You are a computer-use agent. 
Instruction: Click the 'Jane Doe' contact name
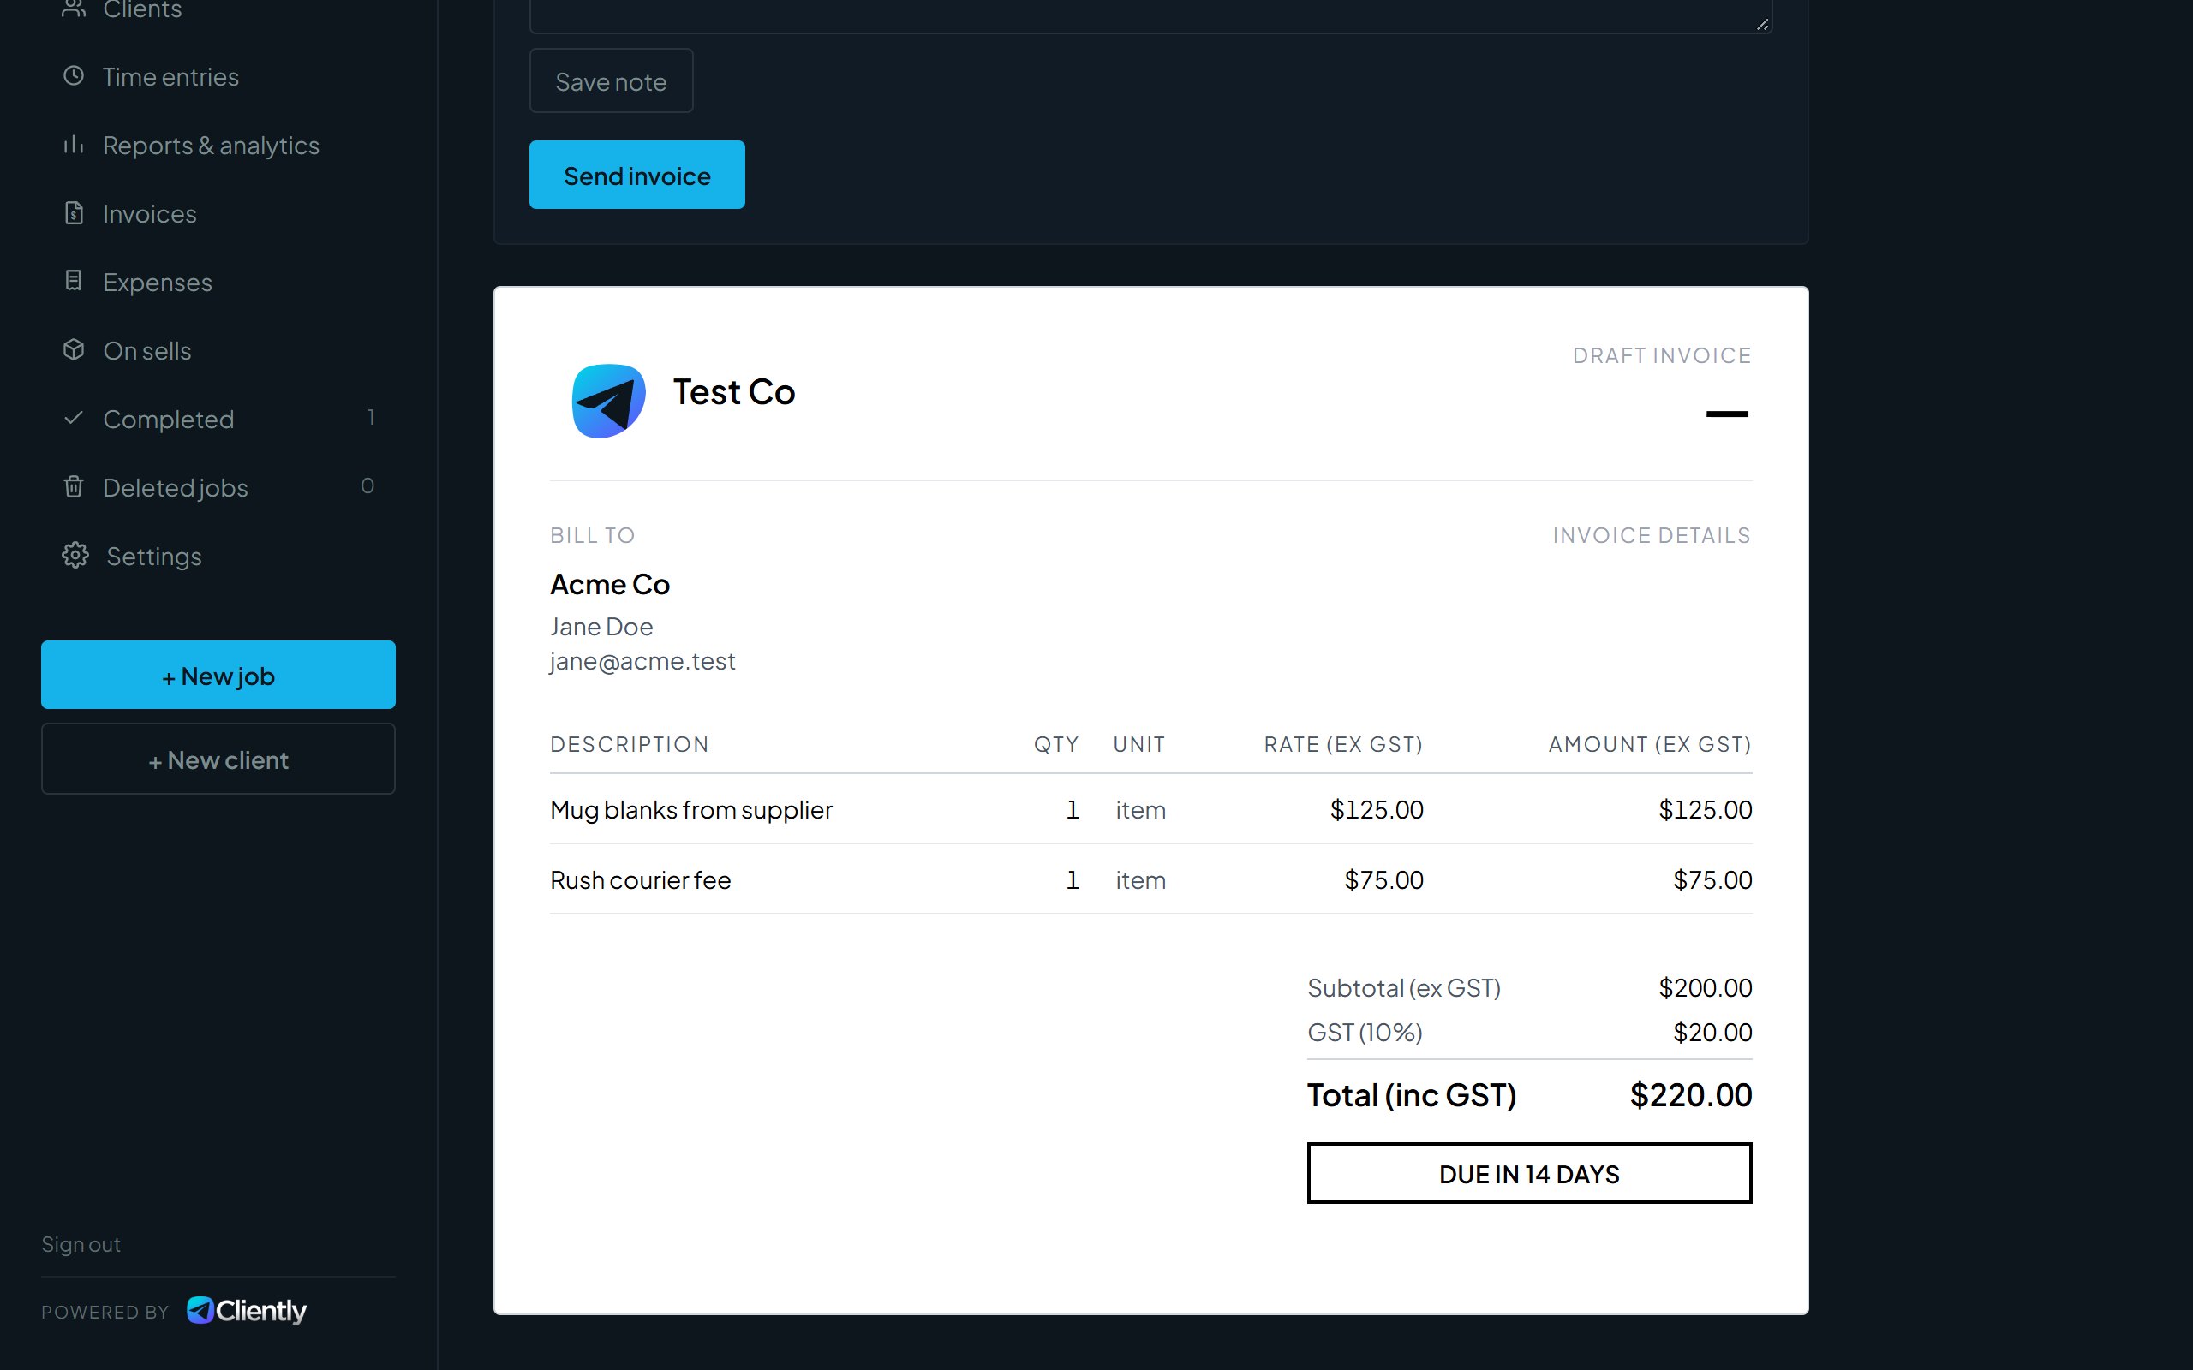pyautogui.click(x=601, y=626)
